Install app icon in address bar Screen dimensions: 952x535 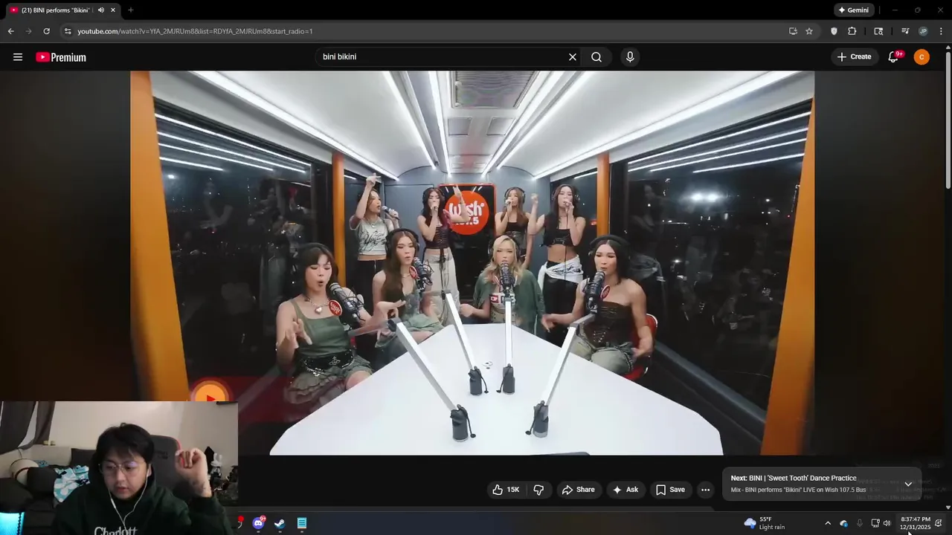point(793,31)
